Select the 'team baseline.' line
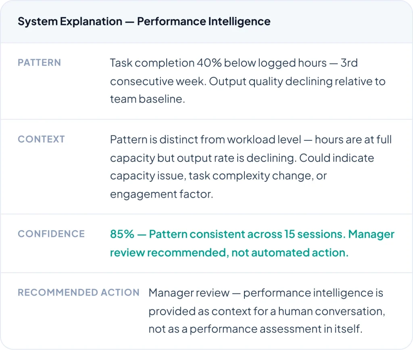The image size is (413, 350). (x=147, y=99)
